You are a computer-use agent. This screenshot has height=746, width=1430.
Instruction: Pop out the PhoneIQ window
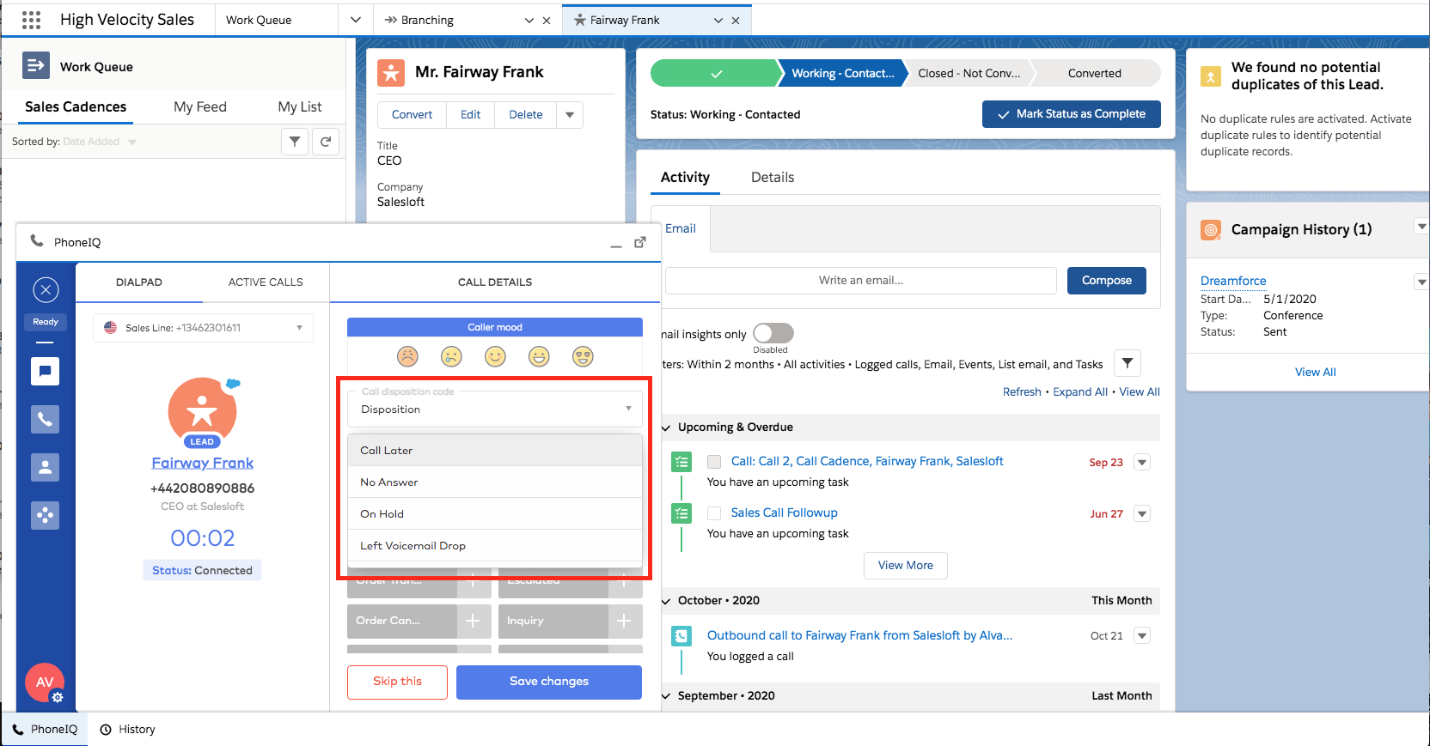pyautogui.click(x=640, y=242)
